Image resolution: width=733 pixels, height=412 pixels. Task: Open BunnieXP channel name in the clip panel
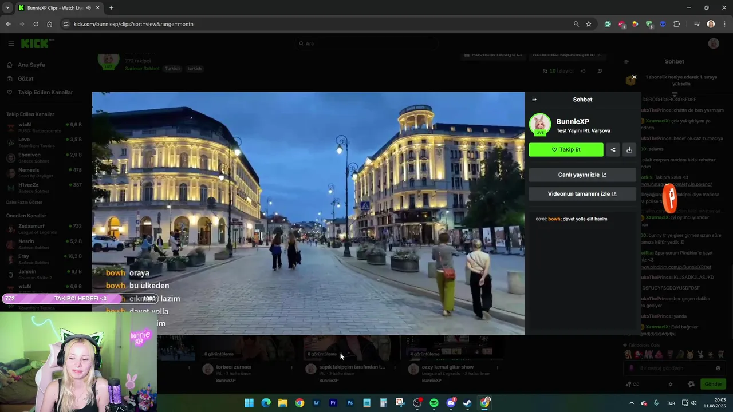573,121
